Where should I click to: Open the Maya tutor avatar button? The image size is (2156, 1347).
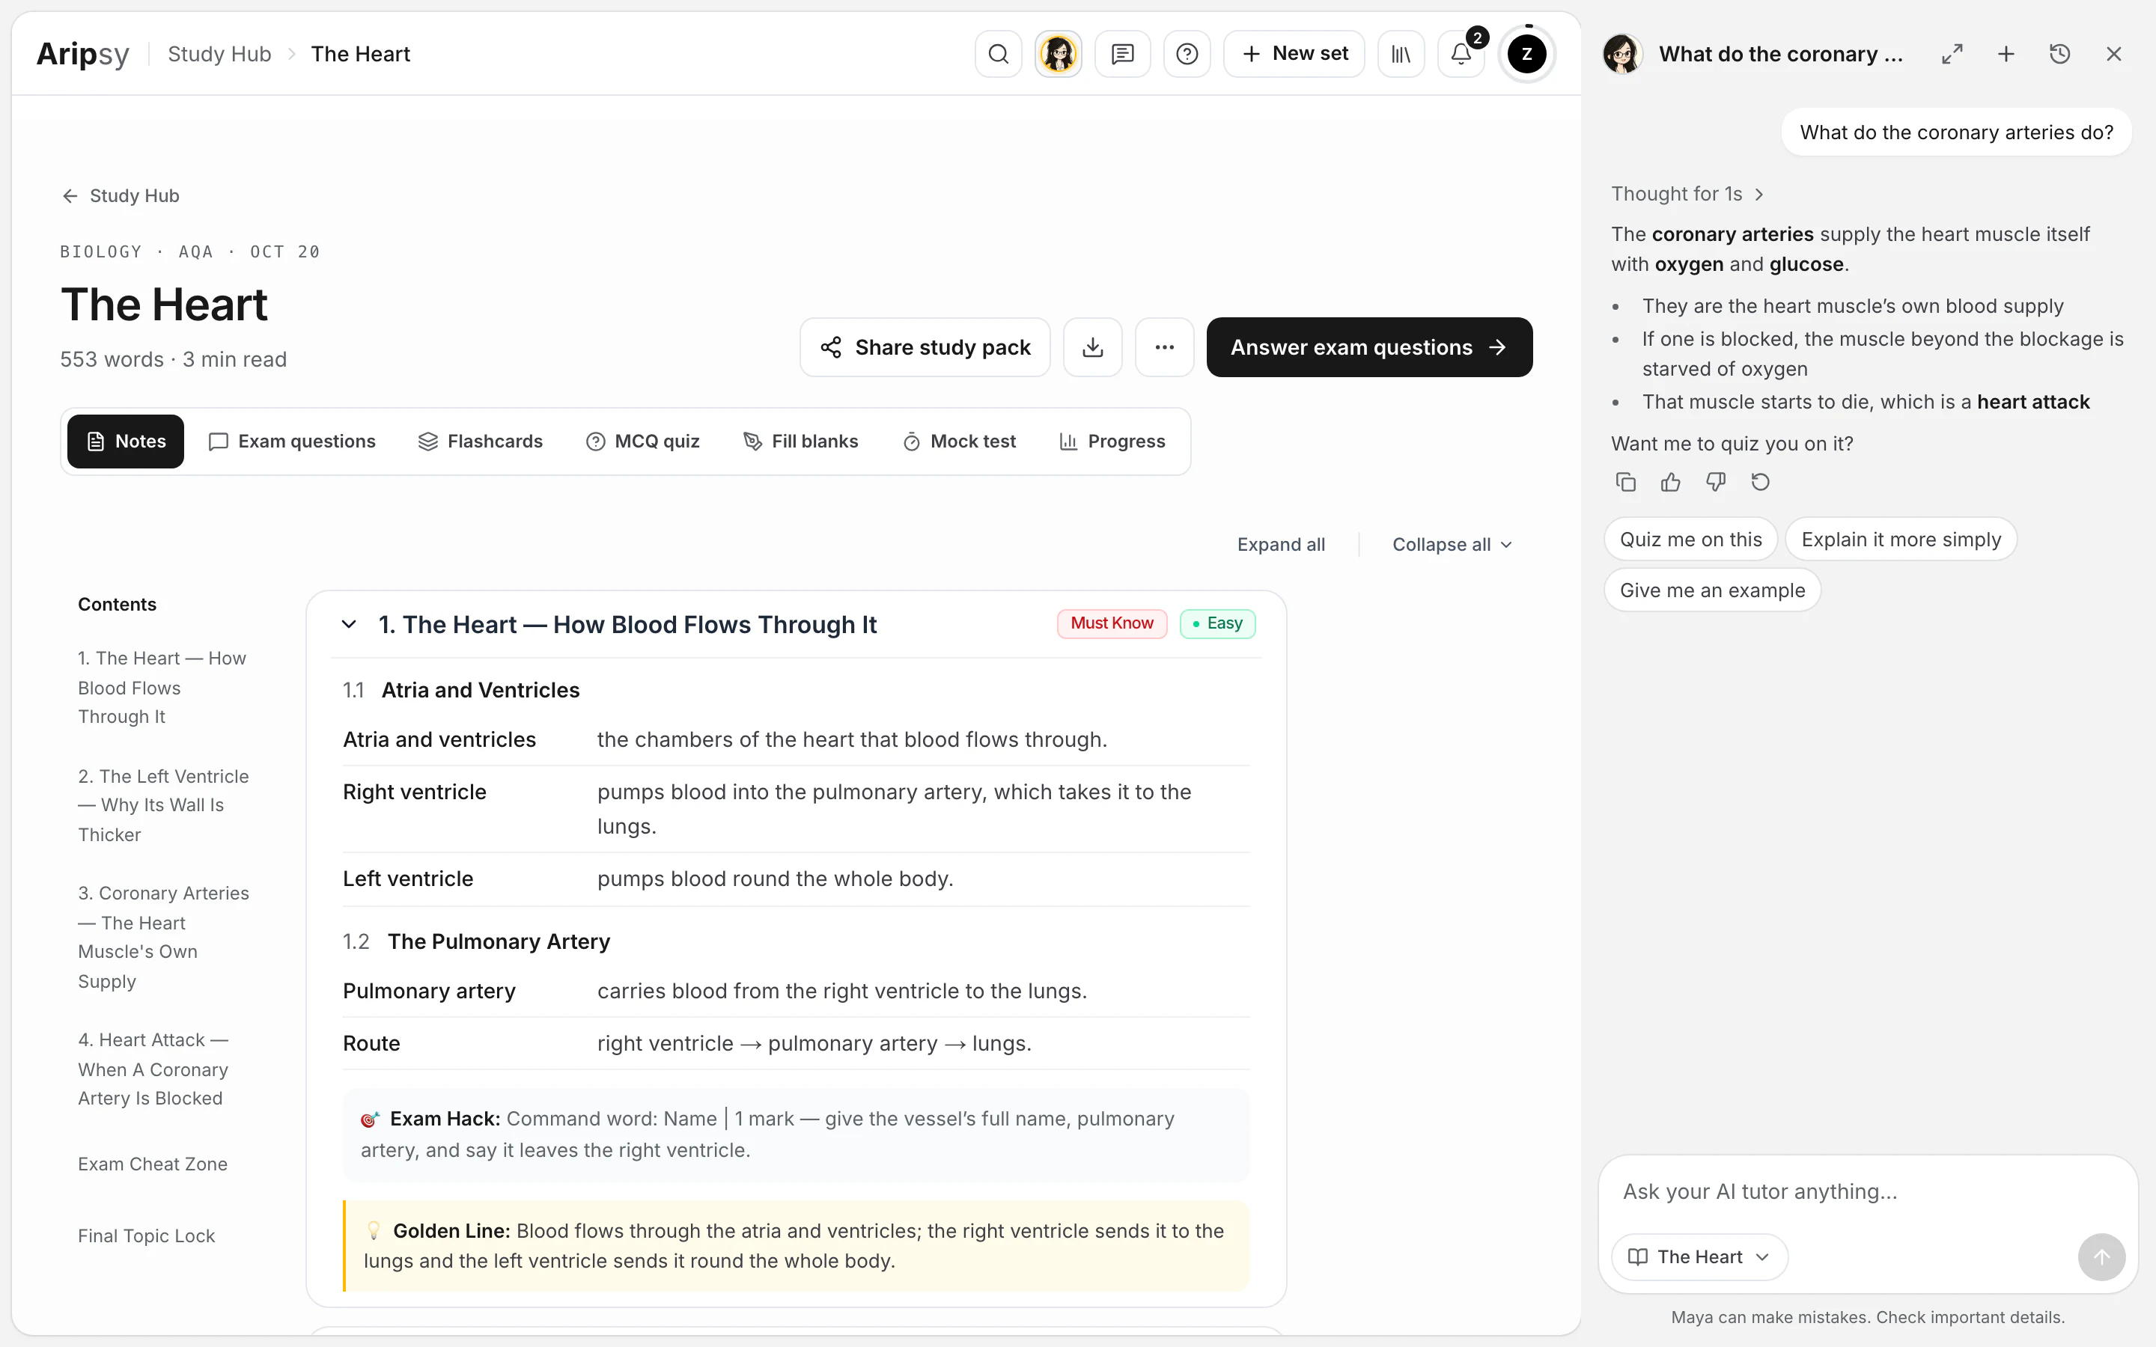(x=1059, y=55)
